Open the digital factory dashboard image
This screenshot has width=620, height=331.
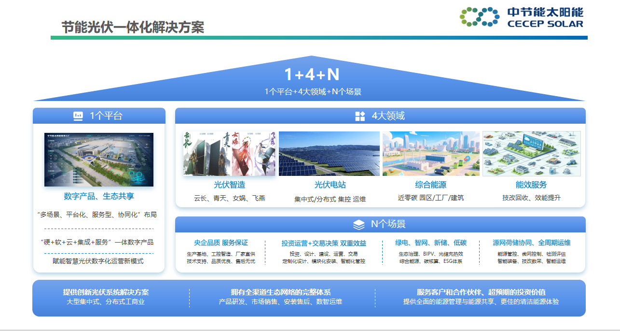99,159
